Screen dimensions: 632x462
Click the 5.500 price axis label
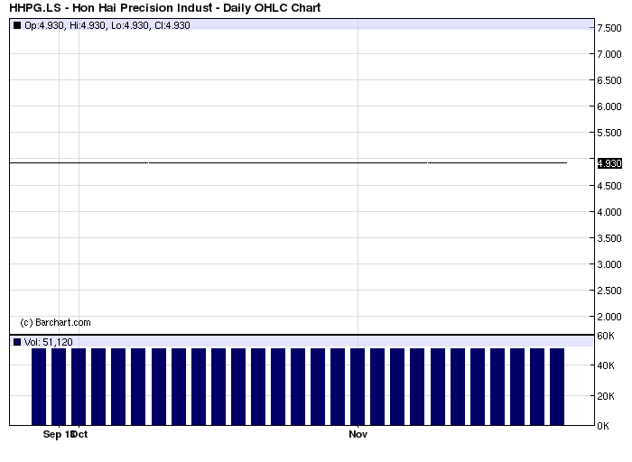click(x=609, y=133)
